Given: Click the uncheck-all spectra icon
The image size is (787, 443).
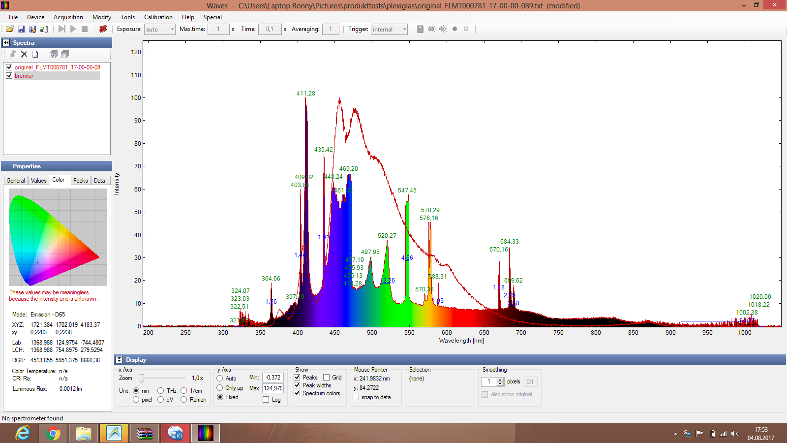Looking at the screenshot, I should [64, 54].
